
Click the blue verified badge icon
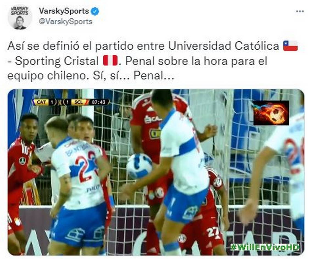pos(95,11)
